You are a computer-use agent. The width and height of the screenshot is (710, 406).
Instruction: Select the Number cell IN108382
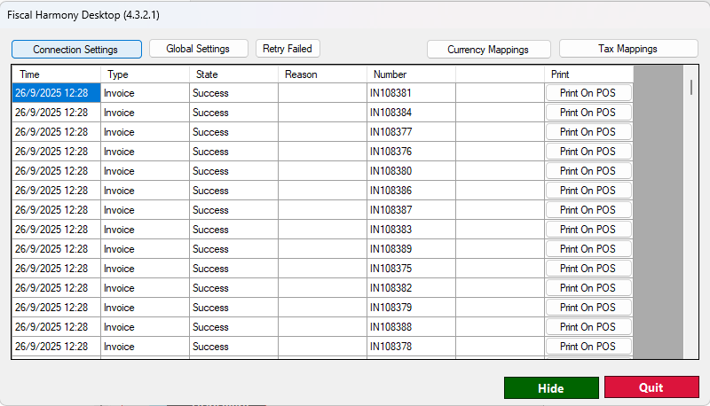tap(411, 287)
